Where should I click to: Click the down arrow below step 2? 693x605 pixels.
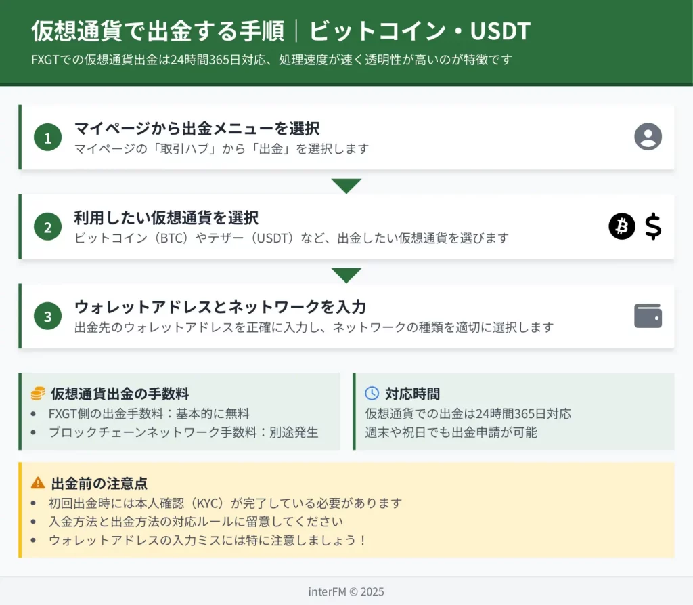346,275
